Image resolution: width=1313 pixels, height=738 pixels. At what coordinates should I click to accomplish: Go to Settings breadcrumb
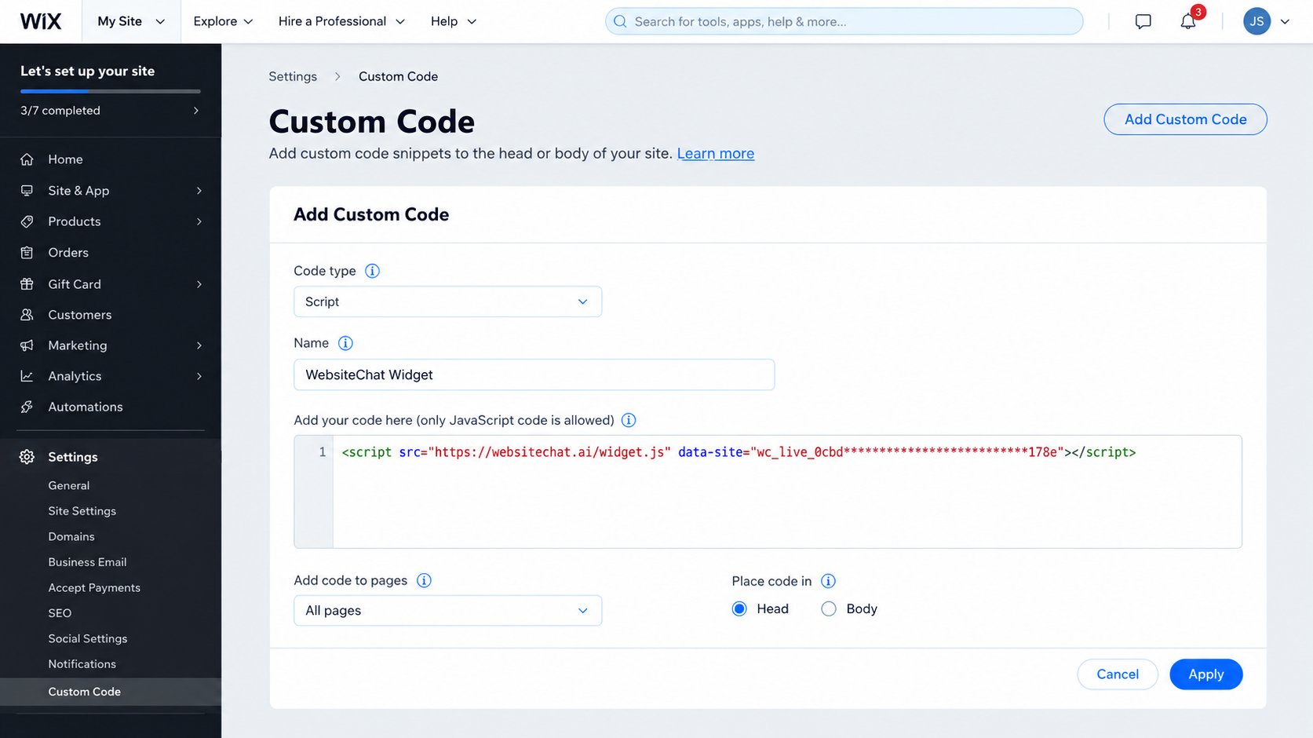click(x=293, y=76)
